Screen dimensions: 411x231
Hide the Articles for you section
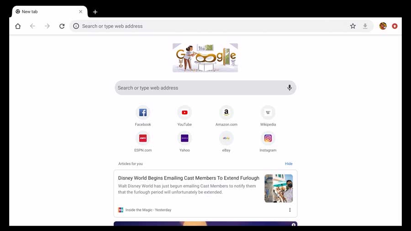(289, 164)
